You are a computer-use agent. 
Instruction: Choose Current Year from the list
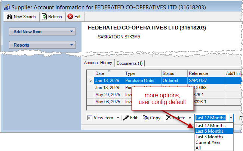coord(214,142)
